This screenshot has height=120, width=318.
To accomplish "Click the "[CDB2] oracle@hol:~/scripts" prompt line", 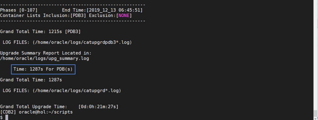I will 36,112.
